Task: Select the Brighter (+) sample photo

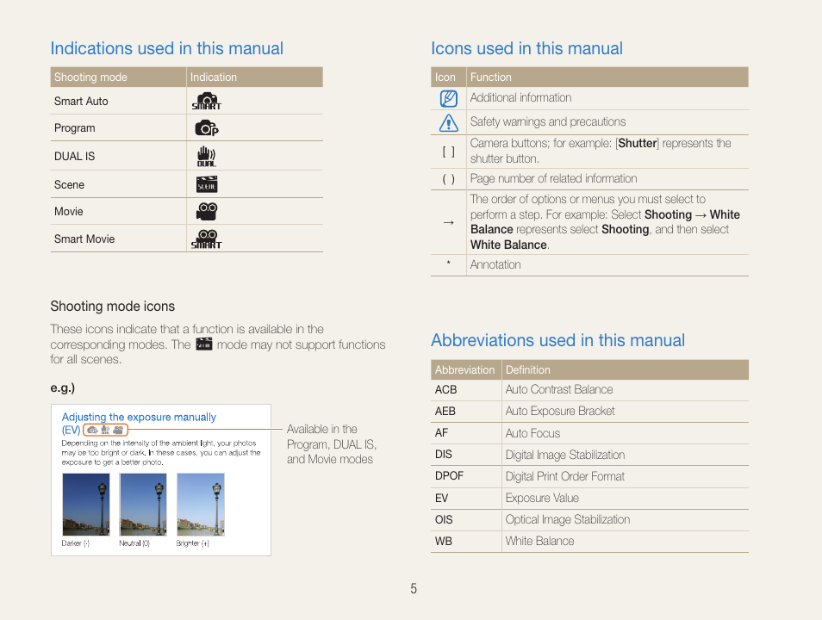Action: click(x=200, y=504)
